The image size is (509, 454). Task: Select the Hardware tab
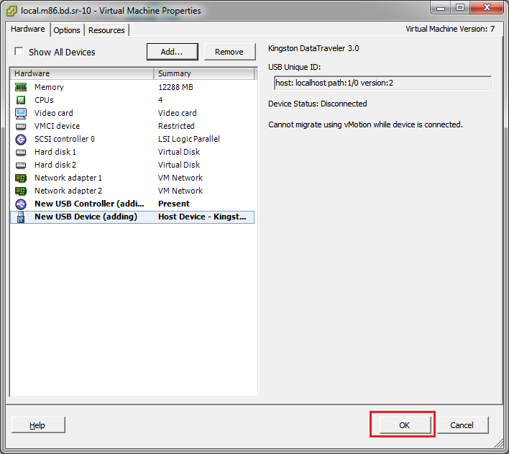pyautogui.click(x=28, y=29)
